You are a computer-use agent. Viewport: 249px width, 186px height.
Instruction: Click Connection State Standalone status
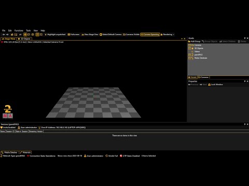pos(41,156)
